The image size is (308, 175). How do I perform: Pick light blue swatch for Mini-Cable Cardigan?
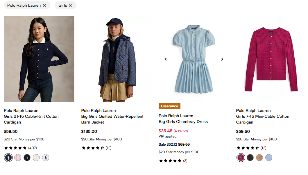pos(269,158)
